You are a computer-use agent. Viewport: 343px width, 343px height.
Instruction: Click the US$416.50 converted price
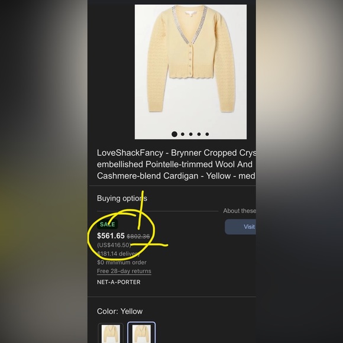click(114, 245)
